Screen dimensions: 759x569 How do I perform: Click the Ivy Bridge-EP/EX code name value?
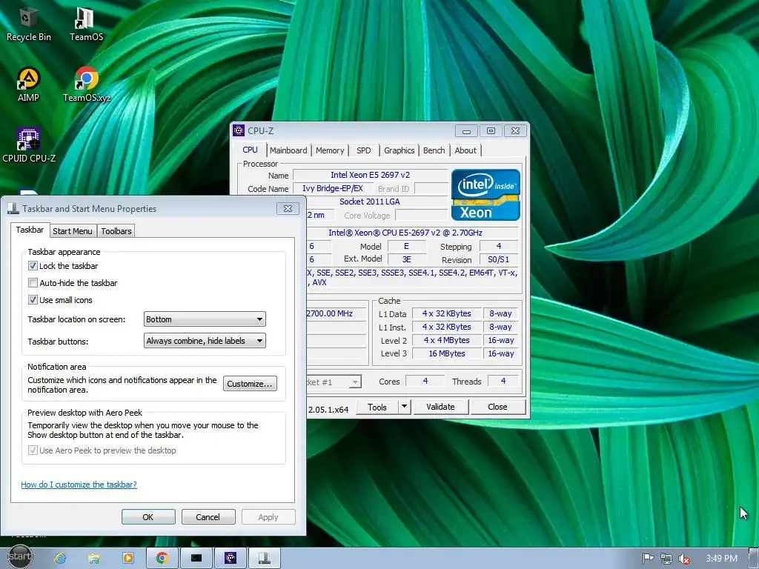pos(333,188)
